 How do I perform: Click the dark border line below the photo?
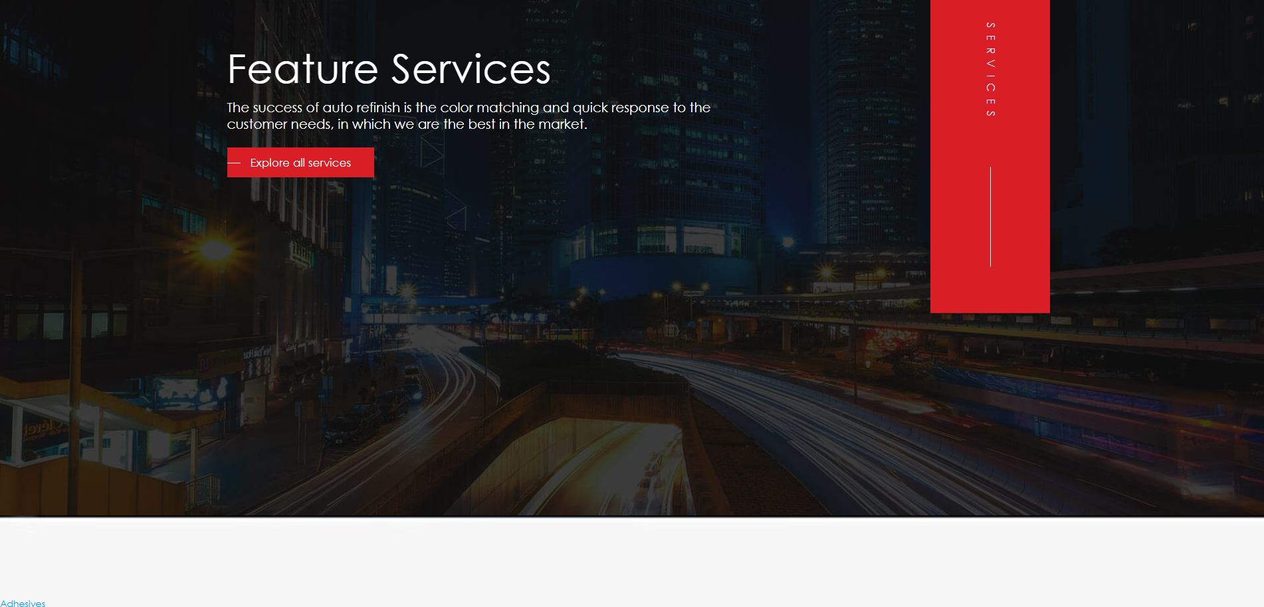coord(631,517)
